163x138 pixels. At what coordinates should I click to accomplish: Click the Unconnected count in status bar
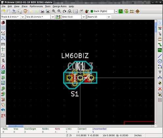click(x=93, y=132)
